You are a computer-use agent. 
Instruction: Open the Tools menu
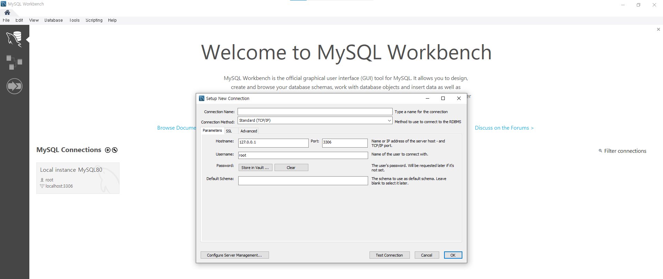click(x=74, y=20)
